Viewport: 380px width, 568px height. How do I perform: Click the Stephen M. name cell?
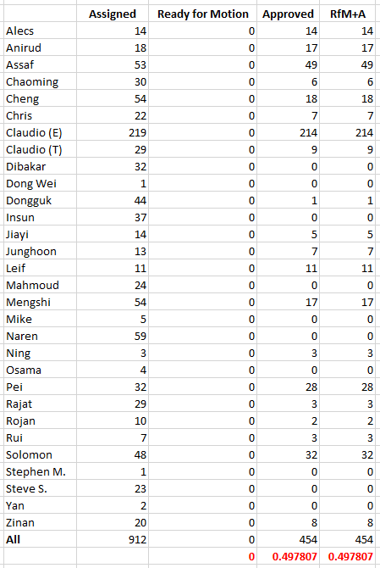[40, 471]
